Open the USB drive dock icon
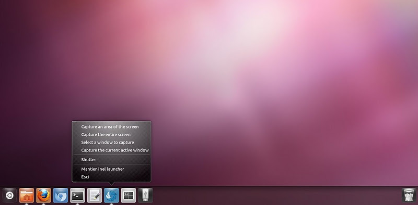The height and width of the screenshot is (205, 418). click(146, 196)
